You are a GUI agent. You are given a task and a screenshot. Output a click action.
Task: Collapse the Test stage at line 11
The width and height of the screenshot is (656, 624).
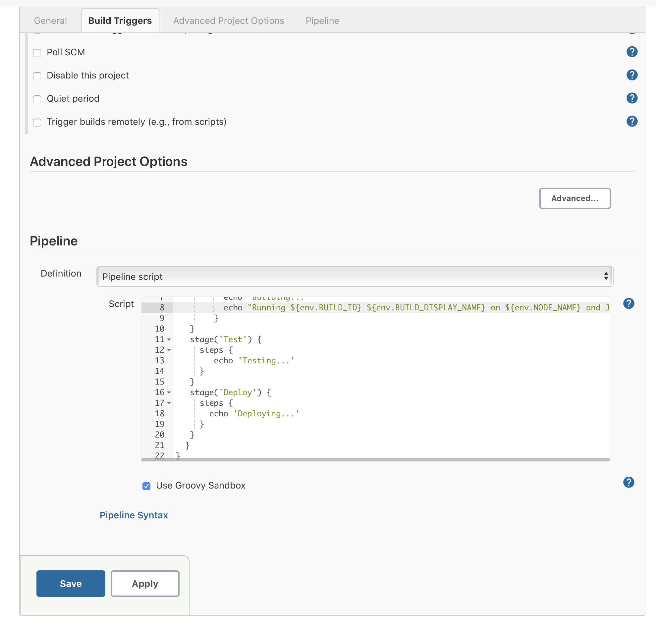point(169,339)
